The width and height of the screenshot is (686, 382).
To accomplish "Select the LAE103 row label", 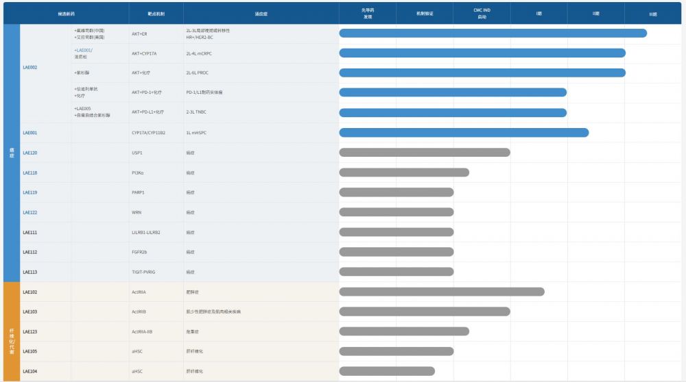I will click(30, 311).
